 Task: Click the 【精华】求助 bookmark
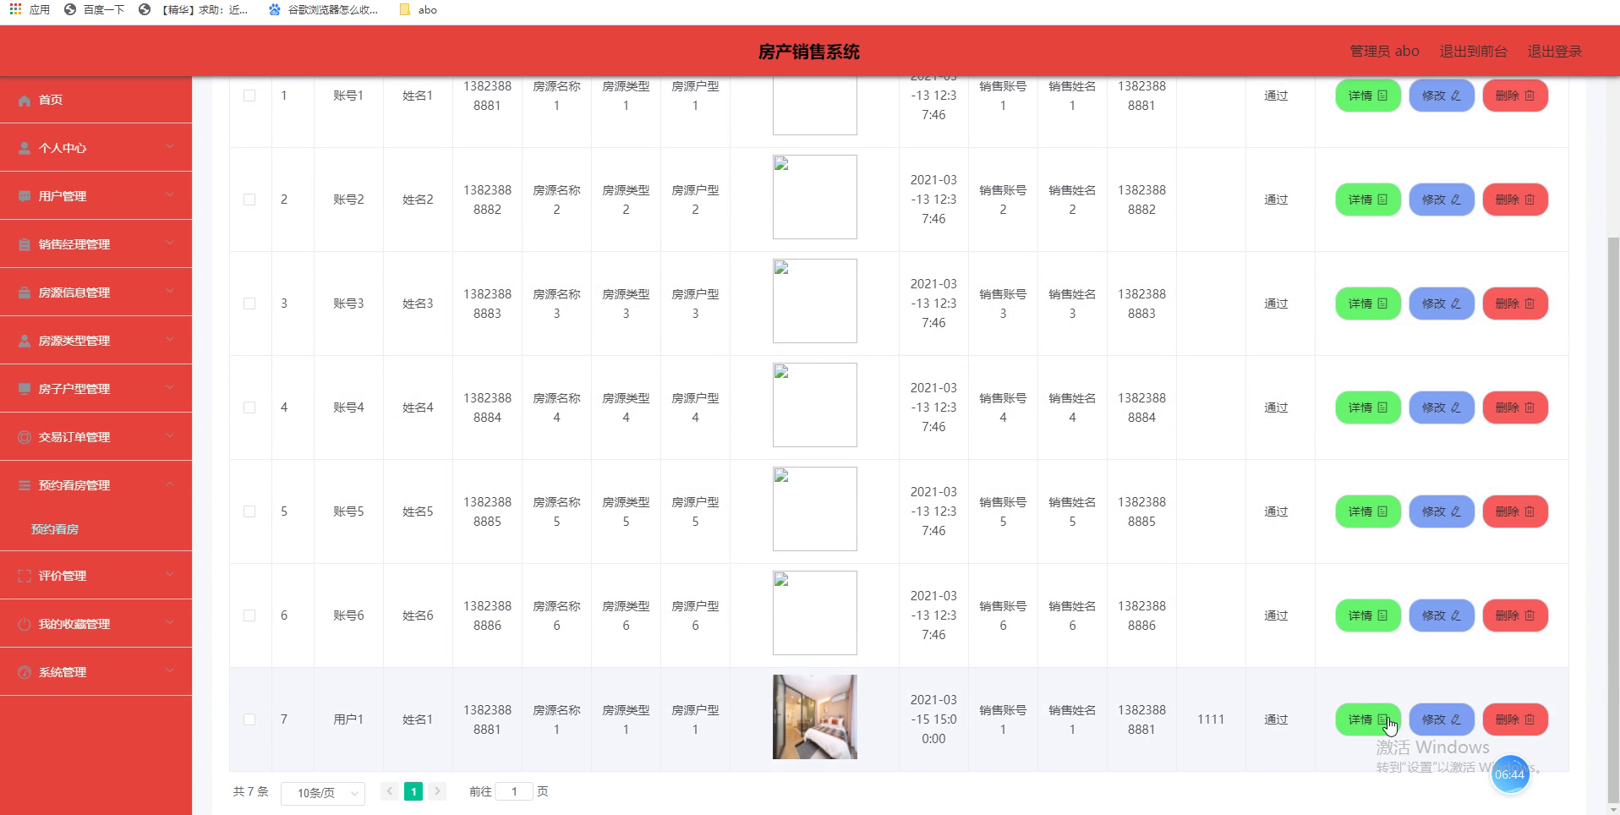(194, 9)
